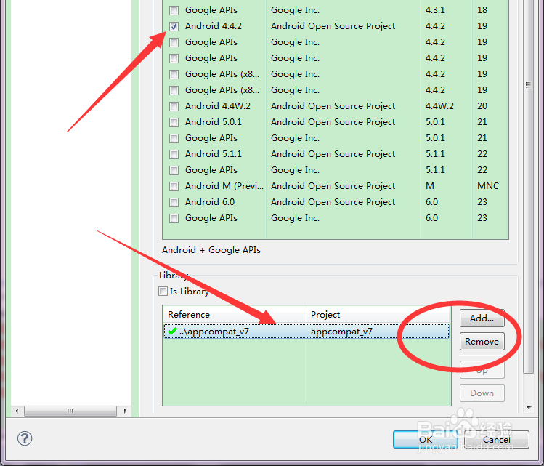This screenshot has width=544, height=466.
Task: Check Google APIs 5.1.1 API 22 checkbox
Action: pyautogui.click(x=174, y=170)
